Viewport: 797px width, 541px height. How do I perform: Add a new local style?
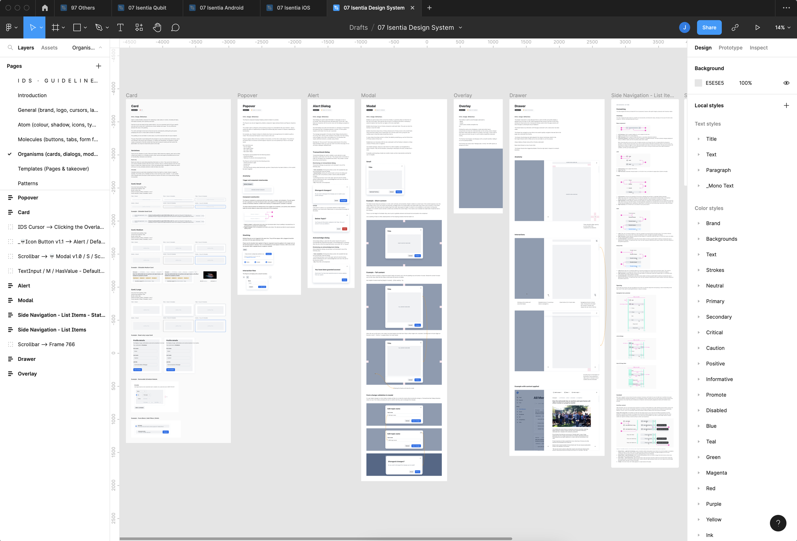(786, 105)
